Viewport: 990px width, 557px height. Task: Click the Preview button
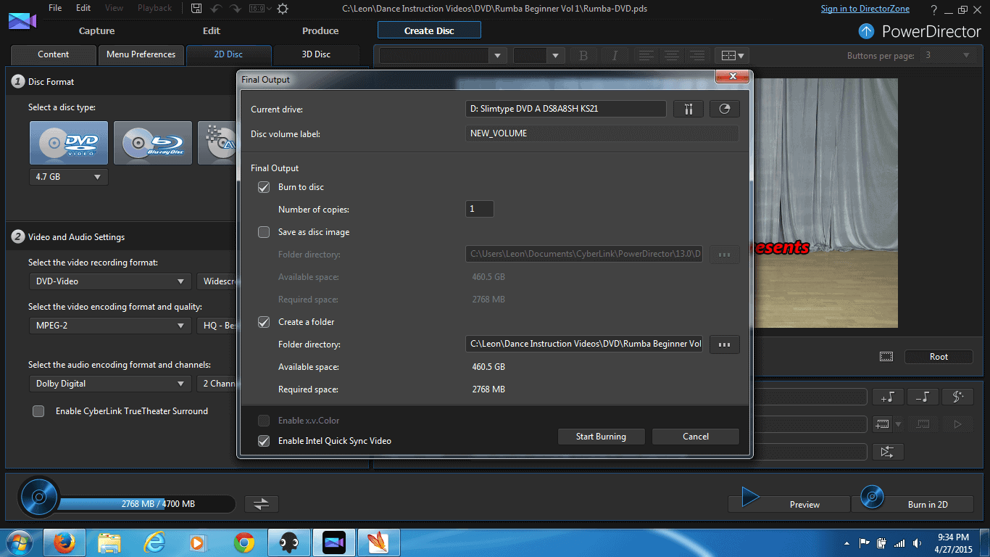coord(789,504)
